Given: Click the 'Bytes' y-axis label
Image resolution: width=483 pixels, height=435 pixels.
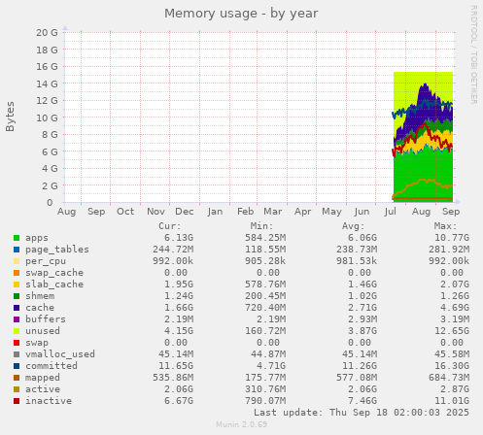Looking at the screenshot, I should 10,117.
